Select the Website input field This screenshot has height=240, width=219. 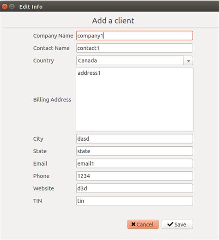tap(134, 188)
